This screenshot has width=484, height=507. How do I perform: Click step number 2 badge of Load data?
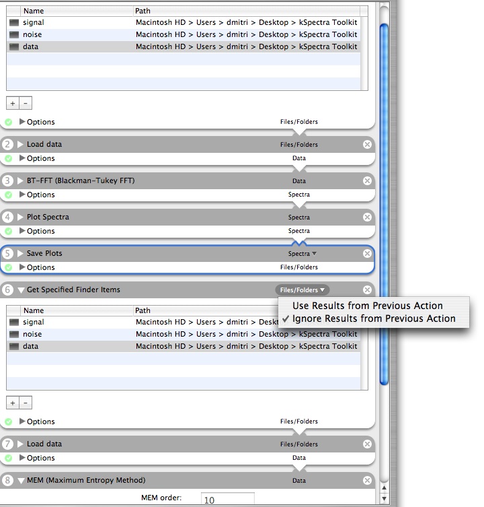coord(7,144)
